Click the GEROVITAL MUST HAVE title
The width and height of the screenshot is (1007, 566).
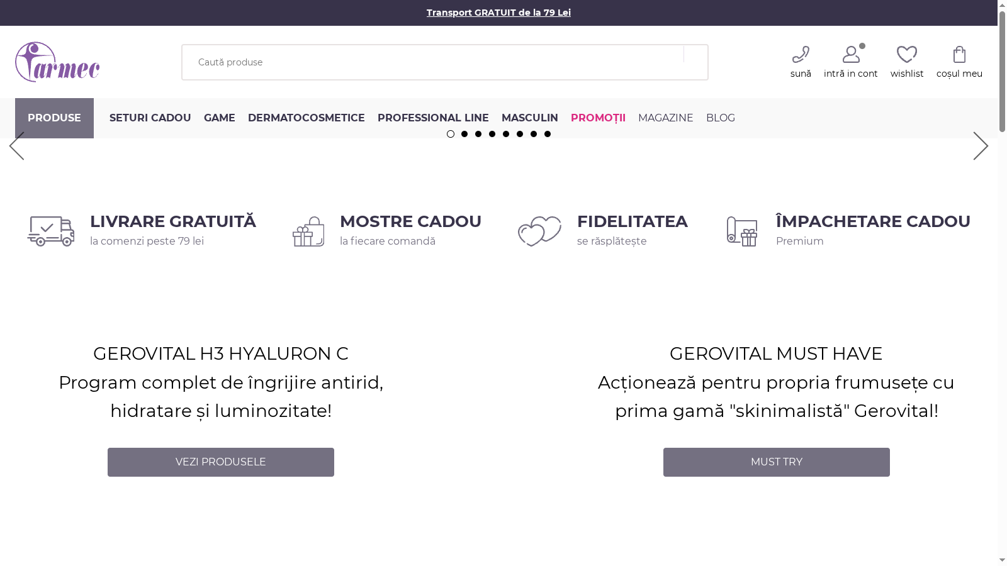[x=776, y=353]
